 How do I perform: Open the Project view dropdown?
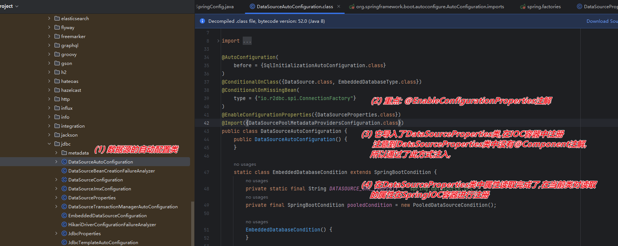9,6
